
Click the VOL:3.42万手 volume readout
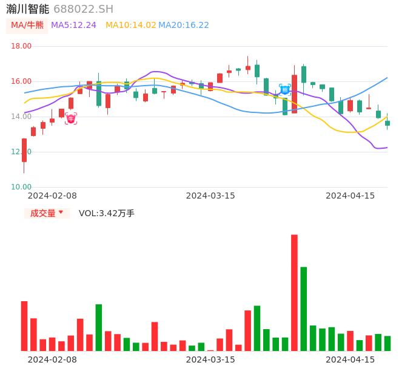pos(107,213)
